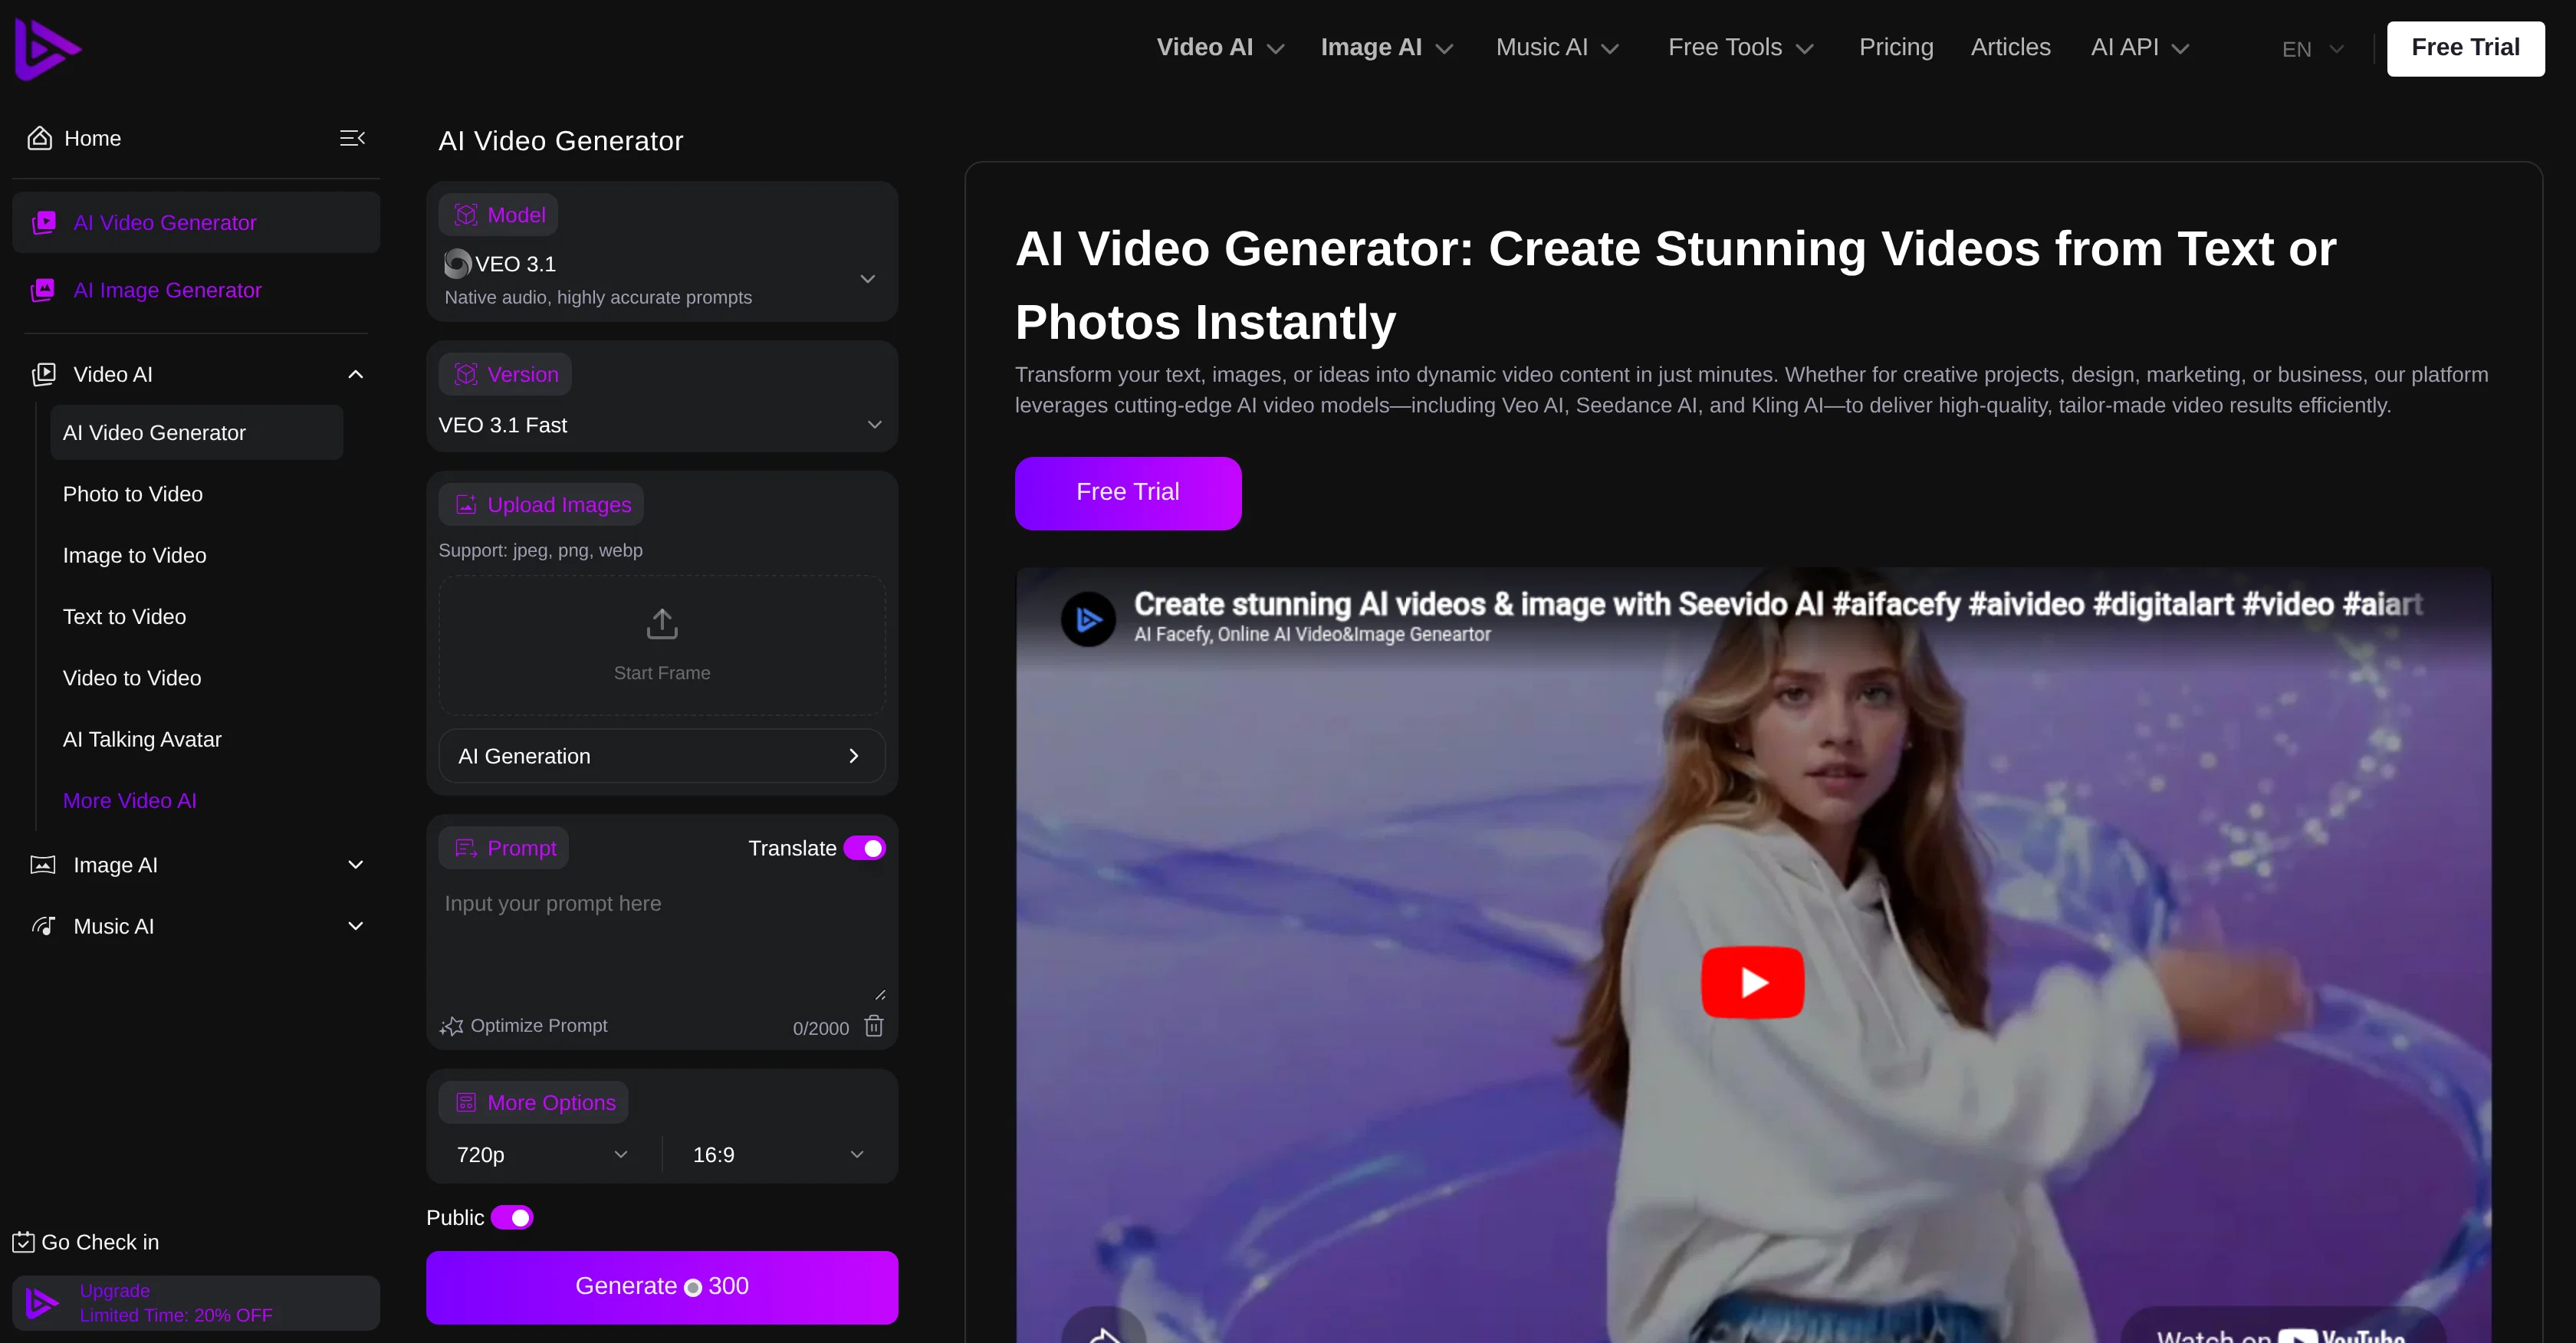2576x1343 pixels.
Task: Open Articles from top navigation
Action: [2010, 47]
